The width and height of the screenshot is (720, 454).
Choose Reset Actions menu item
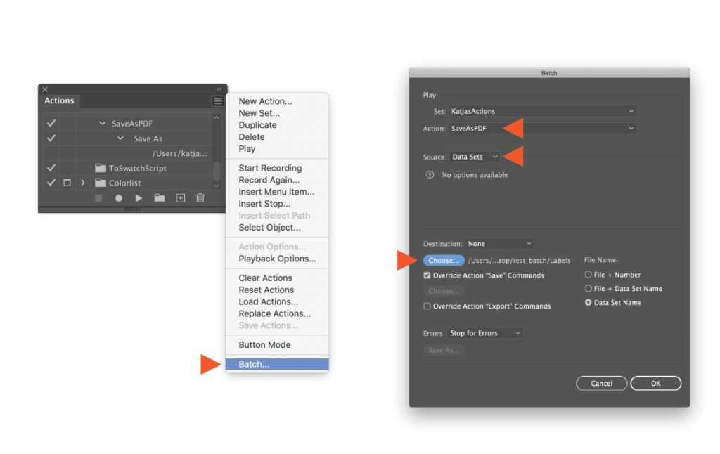pos(266,290)
